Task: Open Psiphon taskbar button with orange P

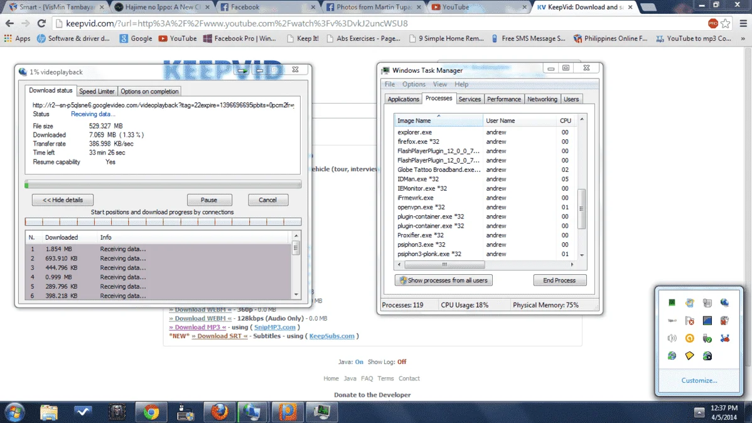Action: 287,412
